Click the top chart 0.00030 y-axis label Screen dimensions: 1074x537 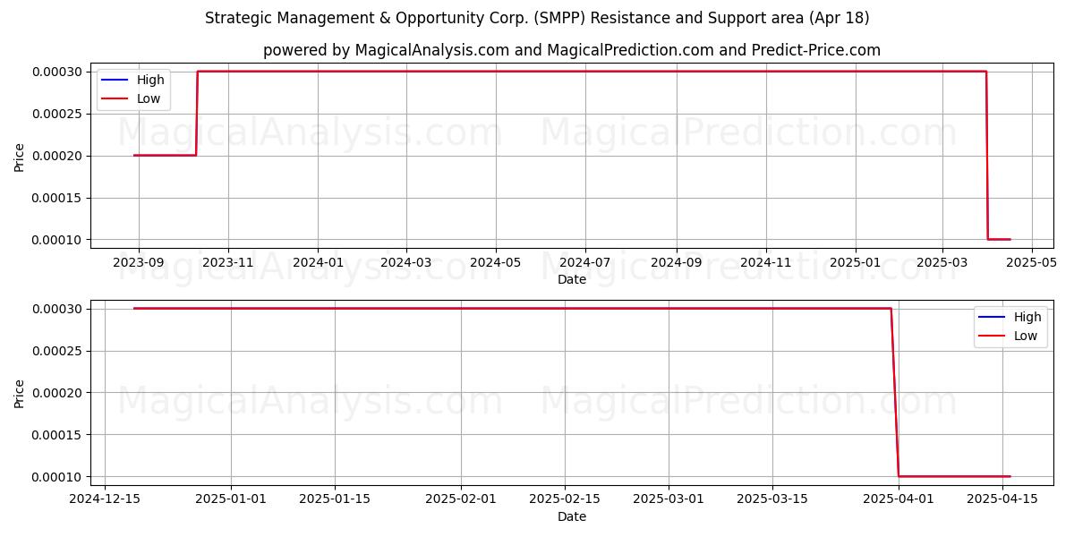57,72
